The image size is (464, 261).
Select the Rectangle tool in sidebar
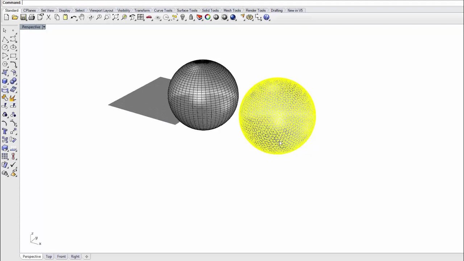13,56
